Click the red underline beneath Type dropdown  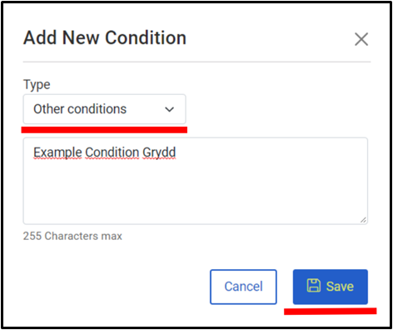(x=104, y=130)
